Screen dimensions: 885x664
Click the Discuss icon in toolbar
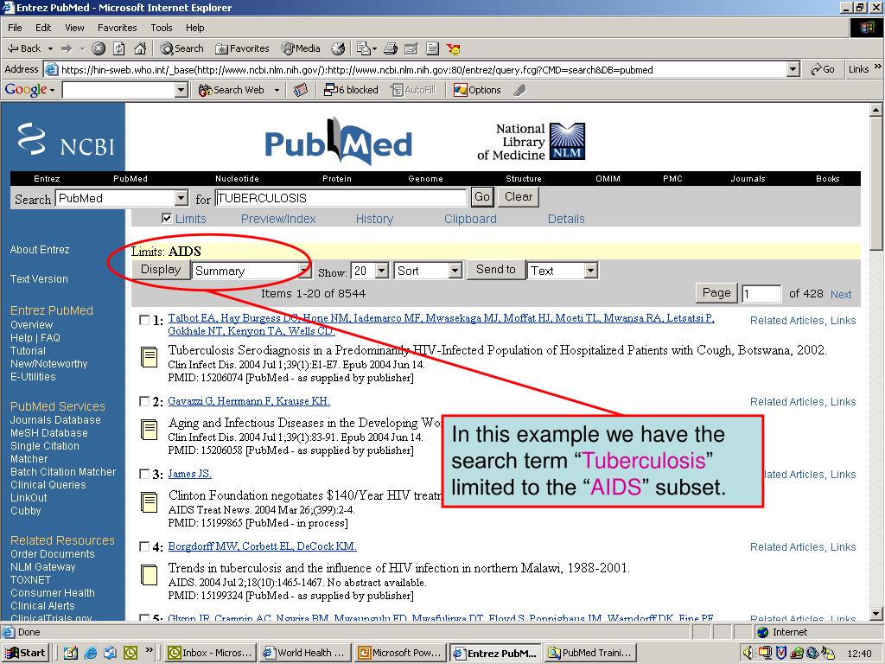coord(432,48)
